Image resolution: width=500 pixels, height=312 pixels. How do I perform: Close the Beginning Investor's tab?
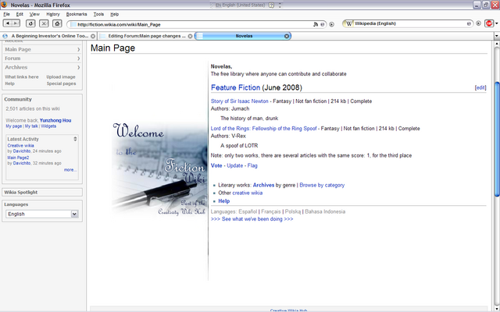93,37
